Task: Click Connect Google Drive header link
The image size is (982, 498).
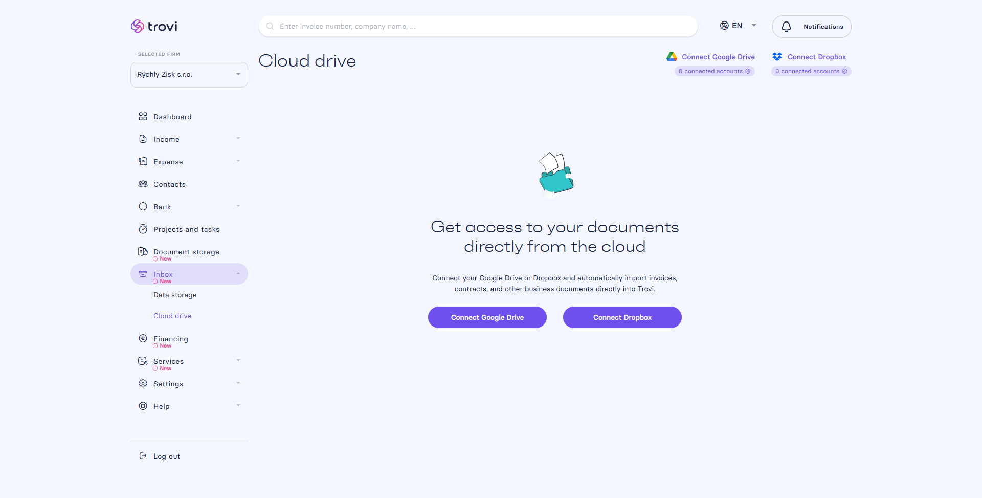Action: 718,57
